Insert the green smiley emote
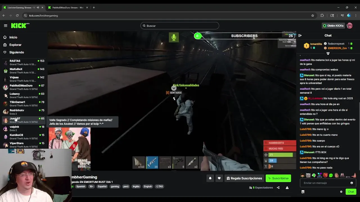The height and width of the screenshot is (202, 360). point(331,175)
